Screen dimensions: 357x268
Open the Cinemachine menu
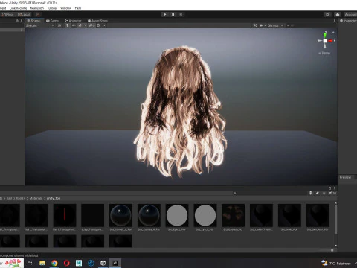18,8
